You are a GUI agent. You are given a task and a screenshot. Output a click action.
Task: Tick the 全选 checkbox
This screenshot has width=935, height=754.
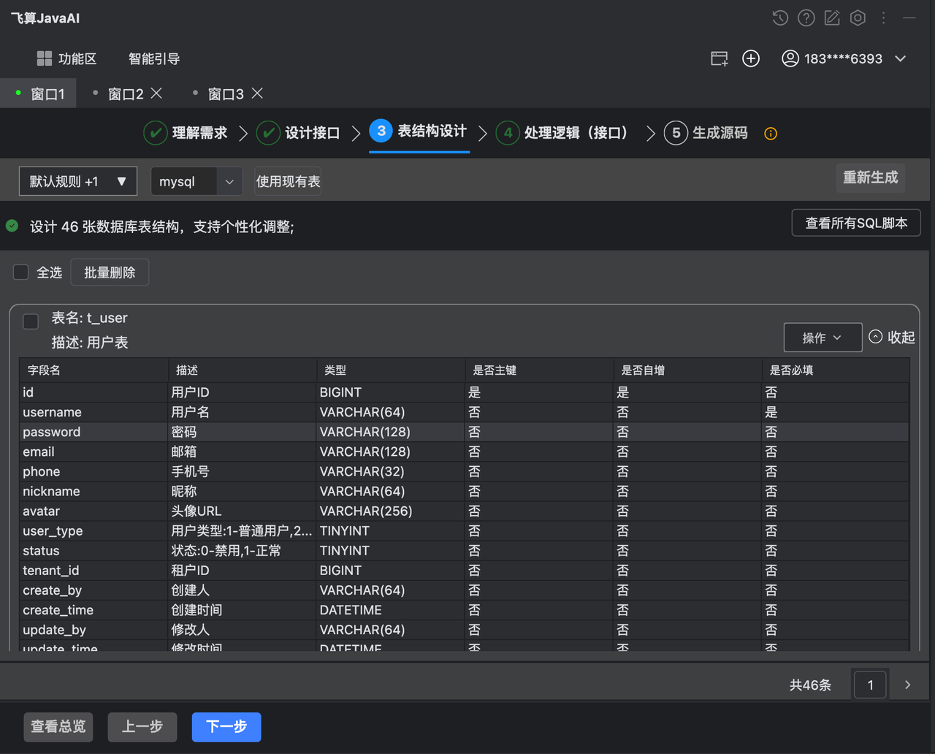tap(21, 273)
